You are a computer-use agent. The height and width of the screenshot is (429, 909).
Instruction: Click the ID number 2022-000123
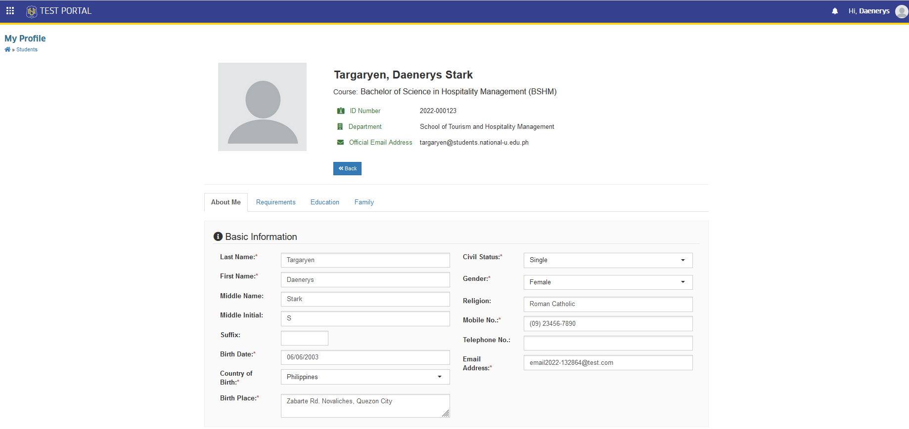[438, 111]
